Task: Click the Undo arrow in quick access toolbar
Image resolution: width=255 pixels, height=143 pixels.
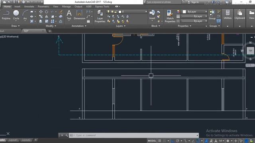Action: pos(28,2)
